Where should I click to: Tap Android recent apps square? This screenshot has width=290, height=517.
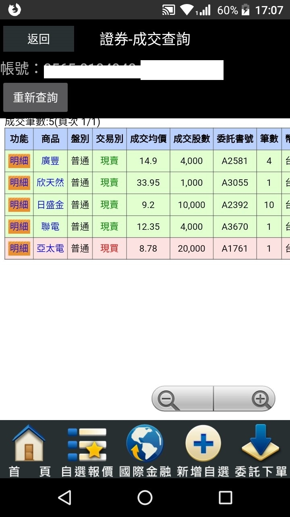(x=226, y=498)
